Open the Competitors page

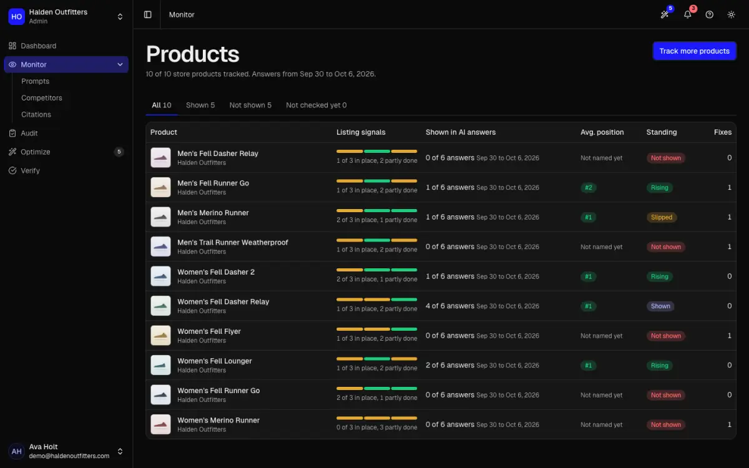click(x=42, y=98)
